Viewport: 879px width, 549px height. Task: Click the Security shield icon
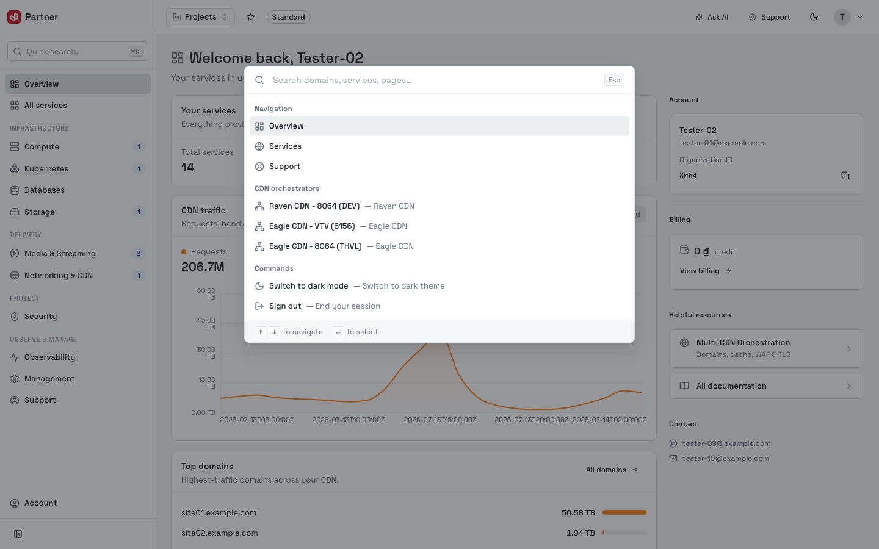pos(15,317)
